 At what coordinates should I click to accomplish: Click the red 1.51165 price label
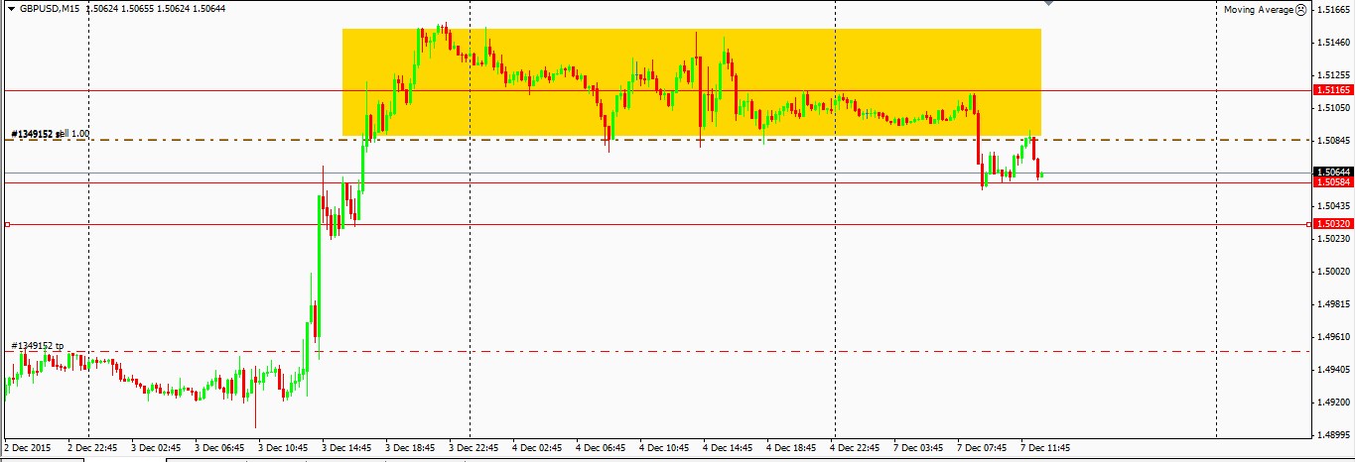point(1331,90)
